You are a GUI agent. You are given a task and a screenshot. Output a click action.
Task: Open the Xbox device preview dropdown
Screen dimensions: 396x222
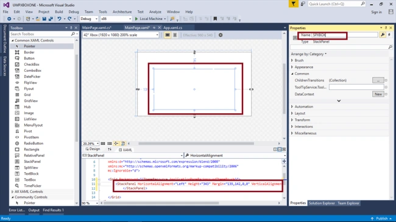[121, 35]
